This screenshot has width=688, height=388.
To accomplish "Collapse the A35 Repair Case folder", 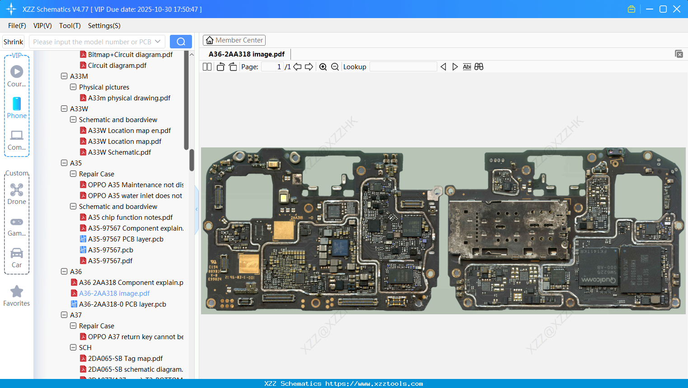I will click(x=73, y=174).
